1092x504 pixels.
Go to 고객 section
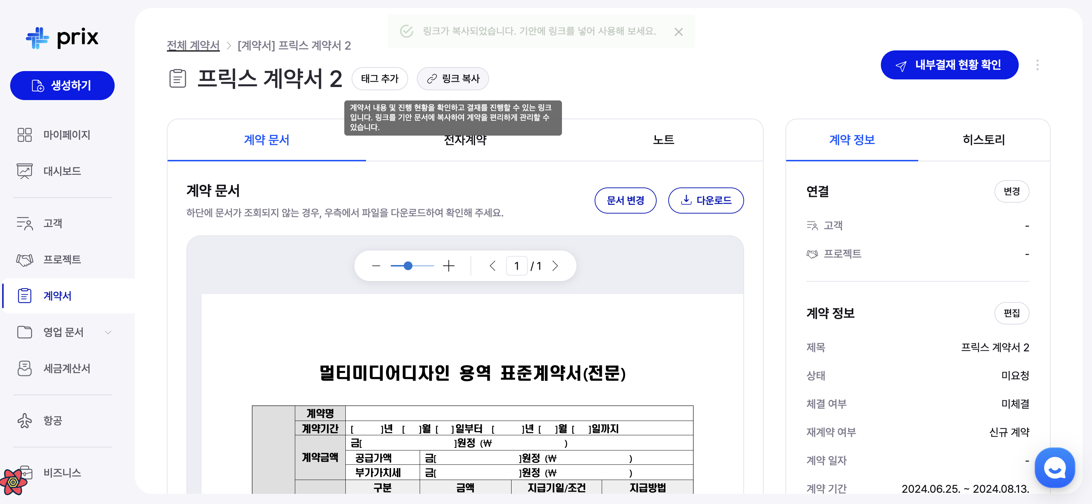(x=53, y=223)
